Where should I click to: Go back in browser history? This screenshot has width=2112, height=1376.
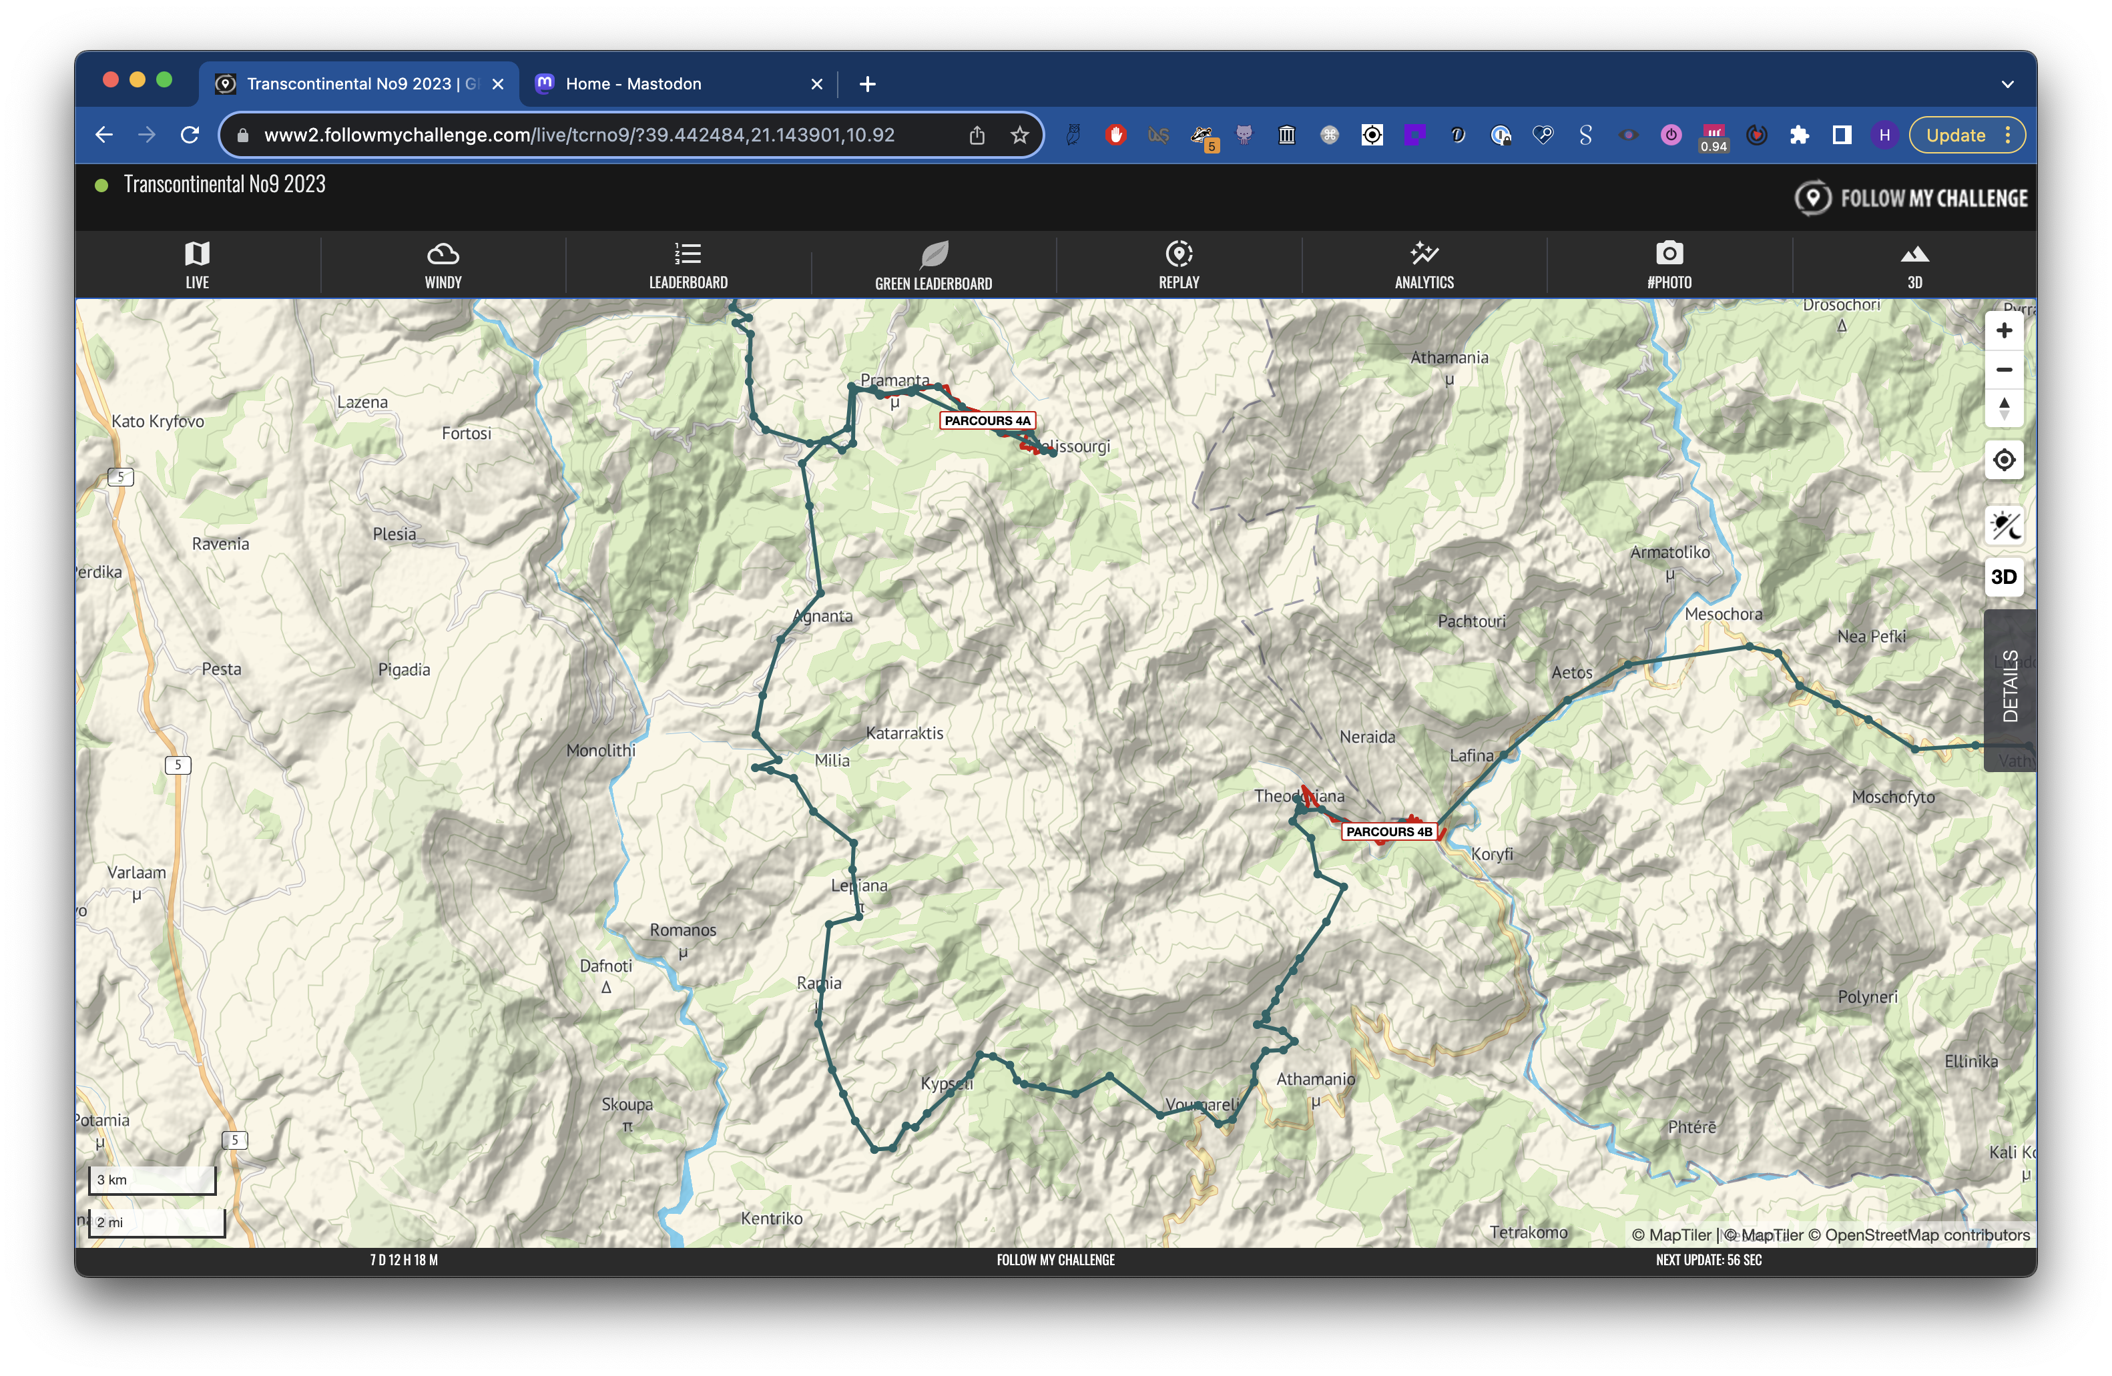[x=104, y=135]
